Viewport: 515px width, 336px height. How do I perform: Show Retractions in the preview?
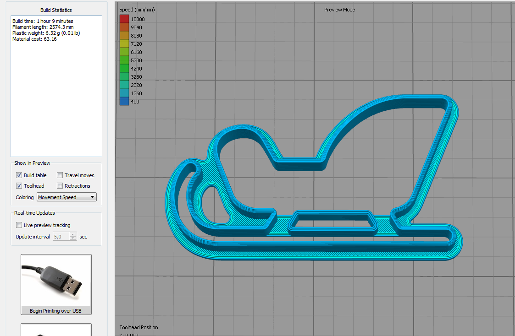click(60, 186)
